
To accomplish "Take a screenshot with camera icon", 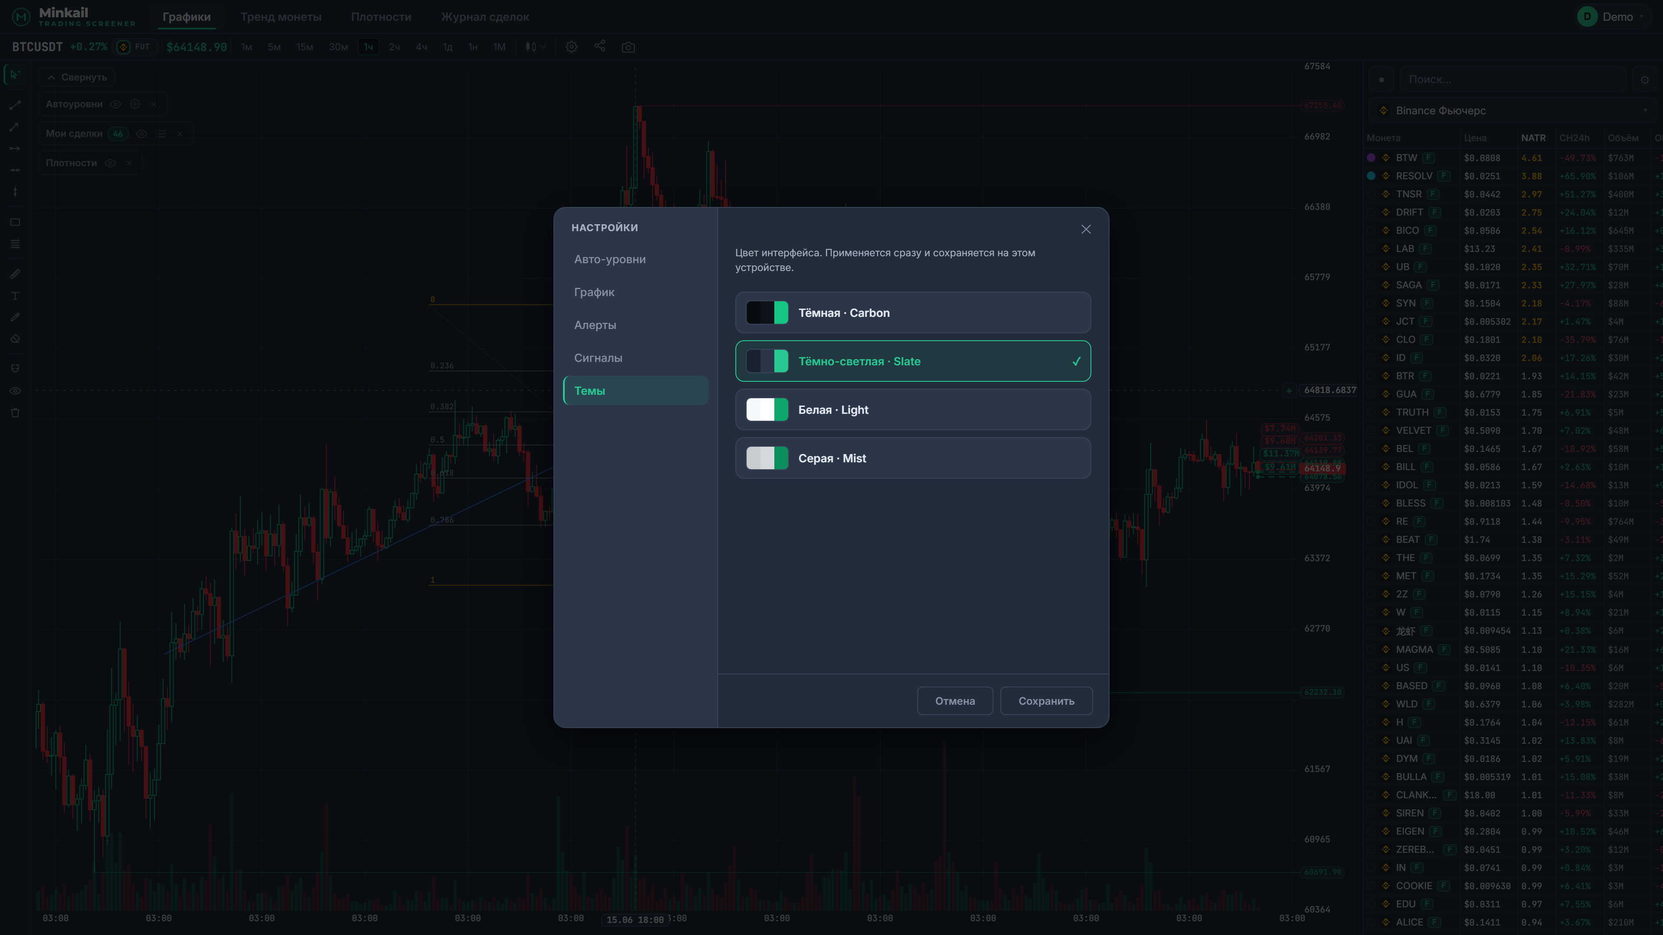I will 628,47.
